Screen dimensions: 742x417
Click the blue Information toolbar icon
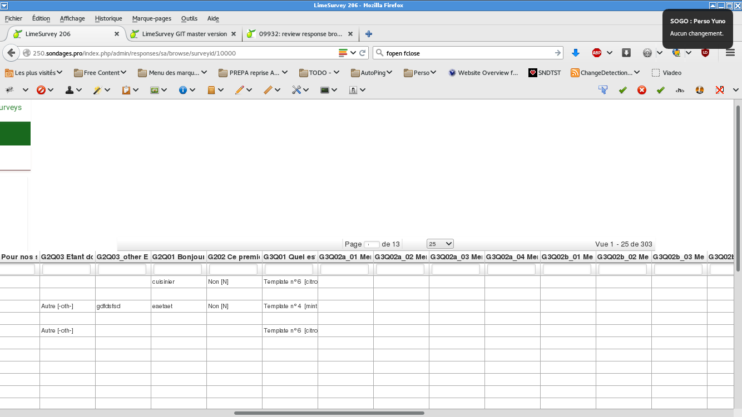183,90
